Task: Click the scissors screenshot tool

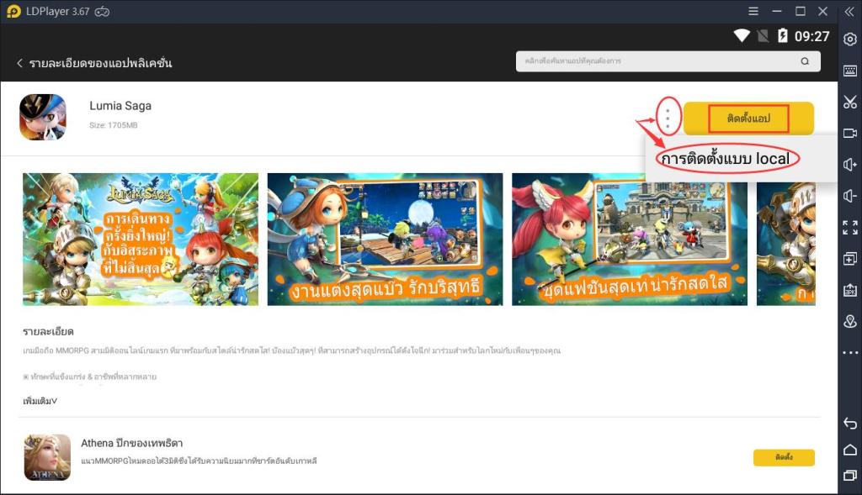Action: (850, 102)
